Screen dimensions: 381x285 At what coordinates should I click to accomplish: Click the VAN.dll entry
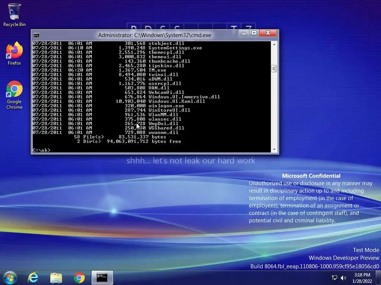click(x=159, y=88)
